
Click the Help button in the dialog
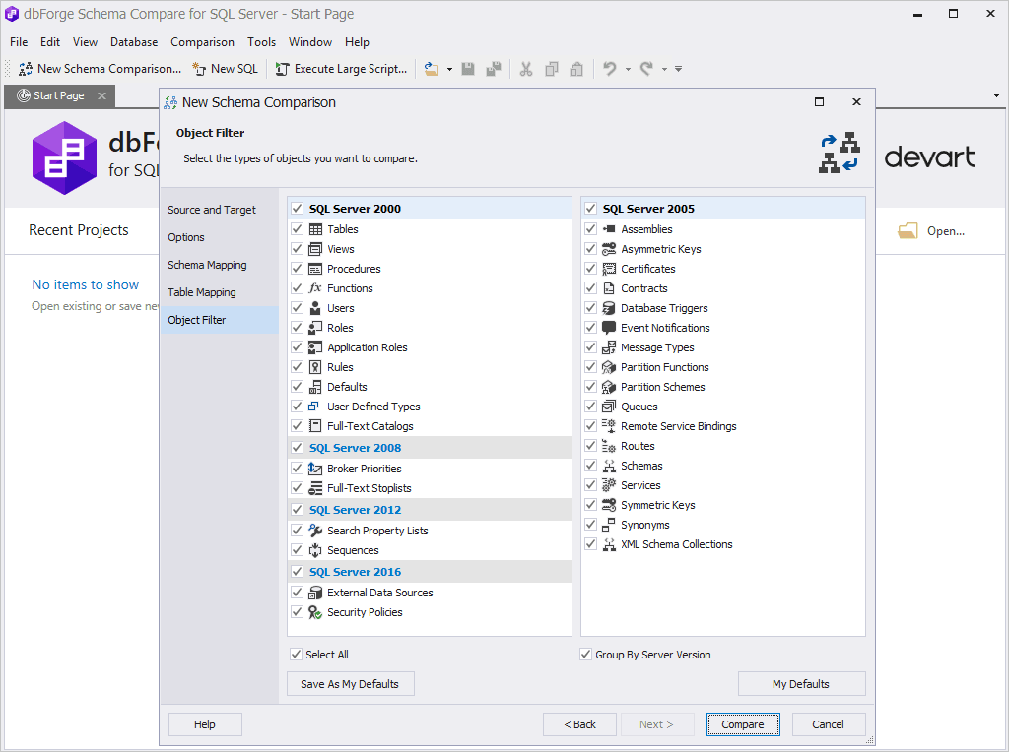pos(205,724)
